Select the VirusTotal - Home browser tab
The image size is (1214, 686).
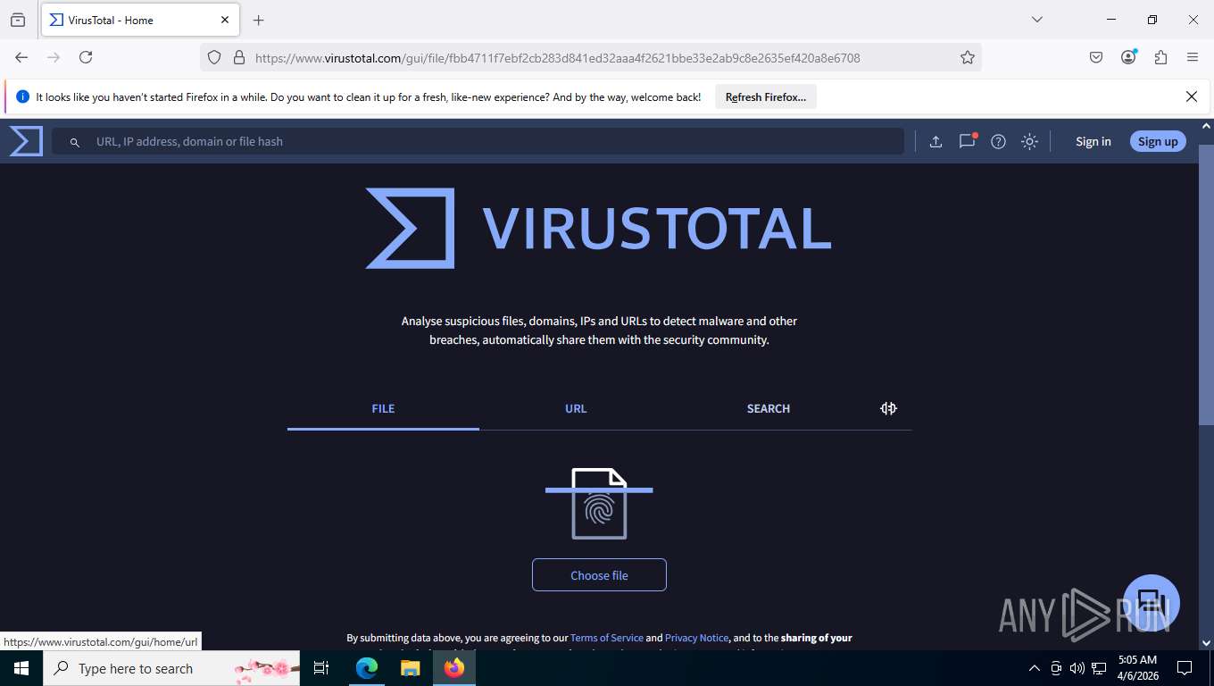point(139,20)
